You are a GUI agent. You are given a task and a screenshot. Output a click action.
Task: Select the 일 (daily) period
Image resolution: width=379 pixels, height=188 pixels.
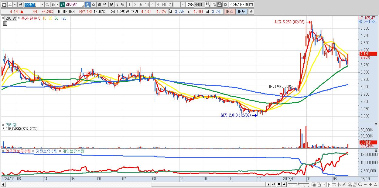coord(87,5)
